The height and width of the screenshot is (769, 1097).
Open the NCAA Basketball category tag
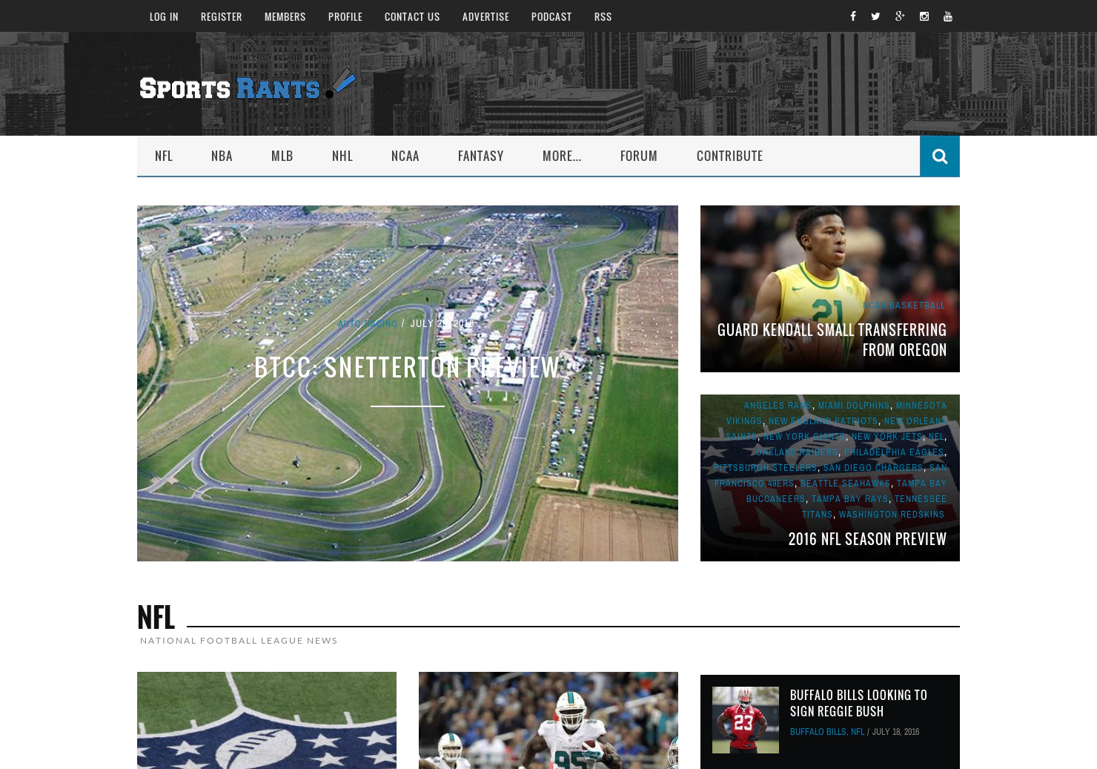tap(904, 306)
